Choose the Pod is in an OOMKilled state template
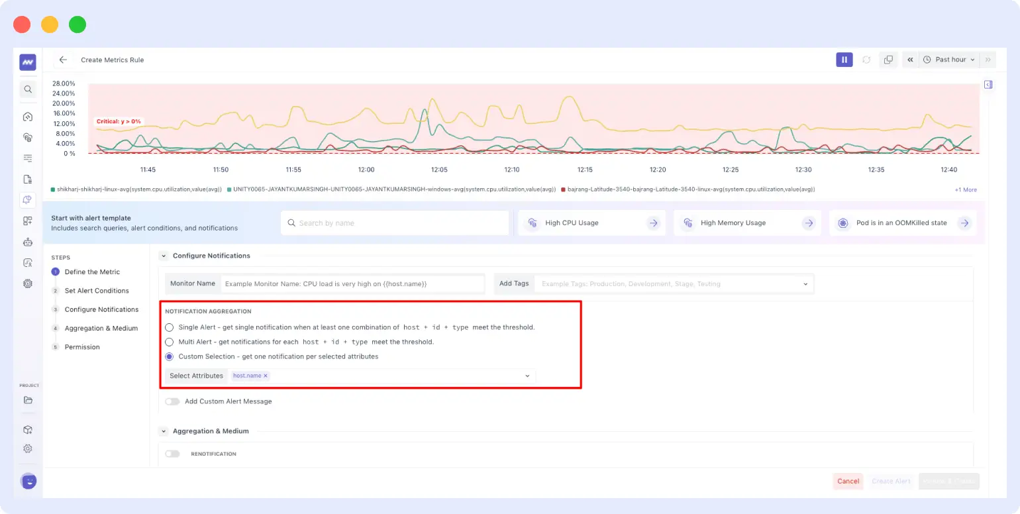The height and width of the screenshot is (514, 1020). coord(903,223)
